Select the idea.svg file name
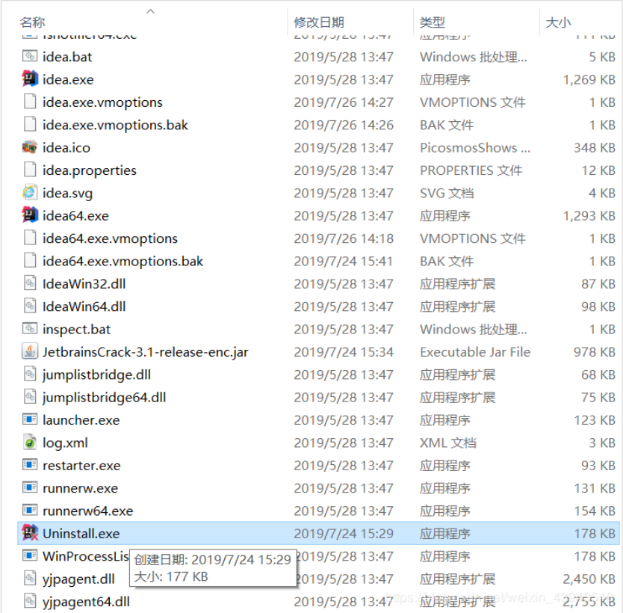 [x=67, y=193]
